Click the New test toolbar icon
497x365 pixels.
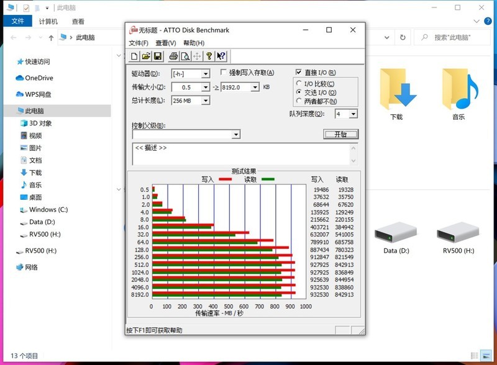click(134, 56)
